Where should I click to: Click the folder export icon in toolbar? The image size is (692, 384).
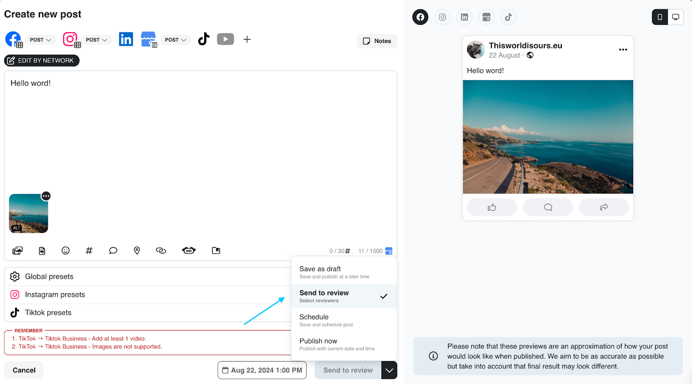click(216, 251)
